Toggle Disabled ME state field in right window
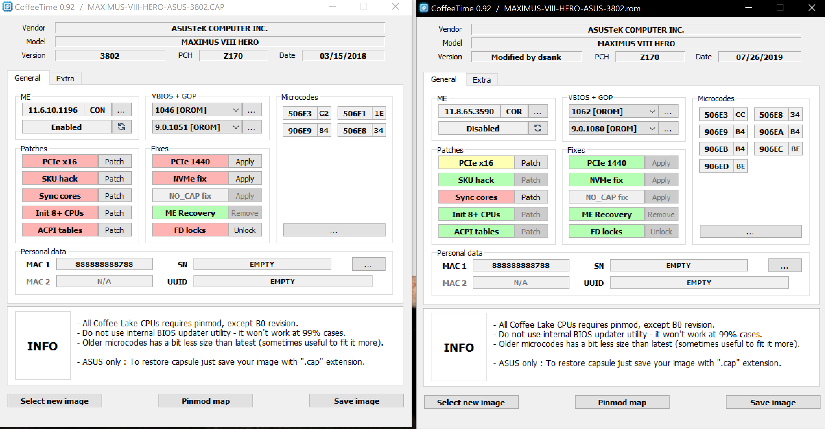Image resolution: width=825 pixels, height=429 pixels. point(483,128)
